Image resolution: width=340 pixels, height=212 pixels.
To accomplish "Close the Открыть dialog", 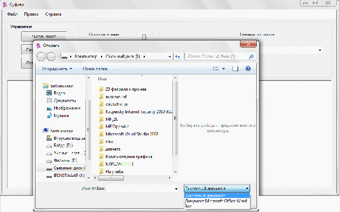I will pos(248,44).
